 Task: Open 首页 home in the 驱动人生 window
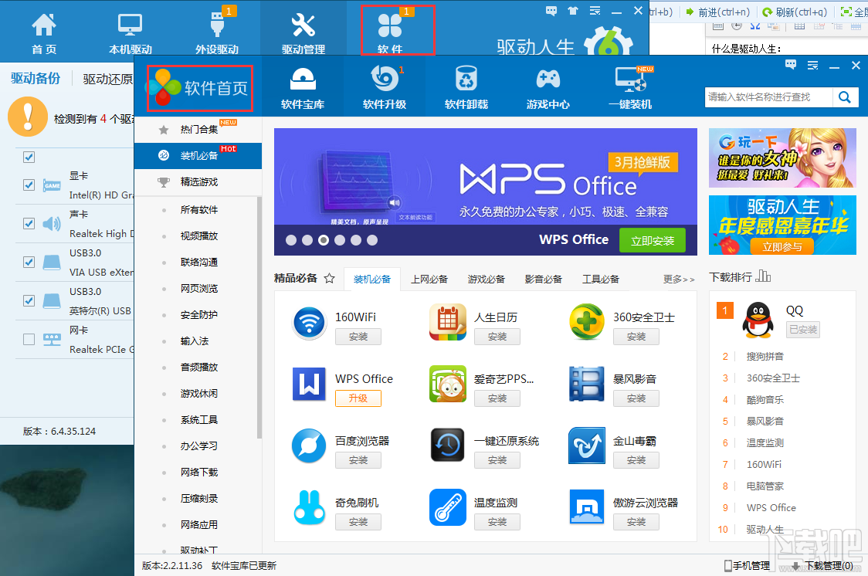(x=44, y=32)
